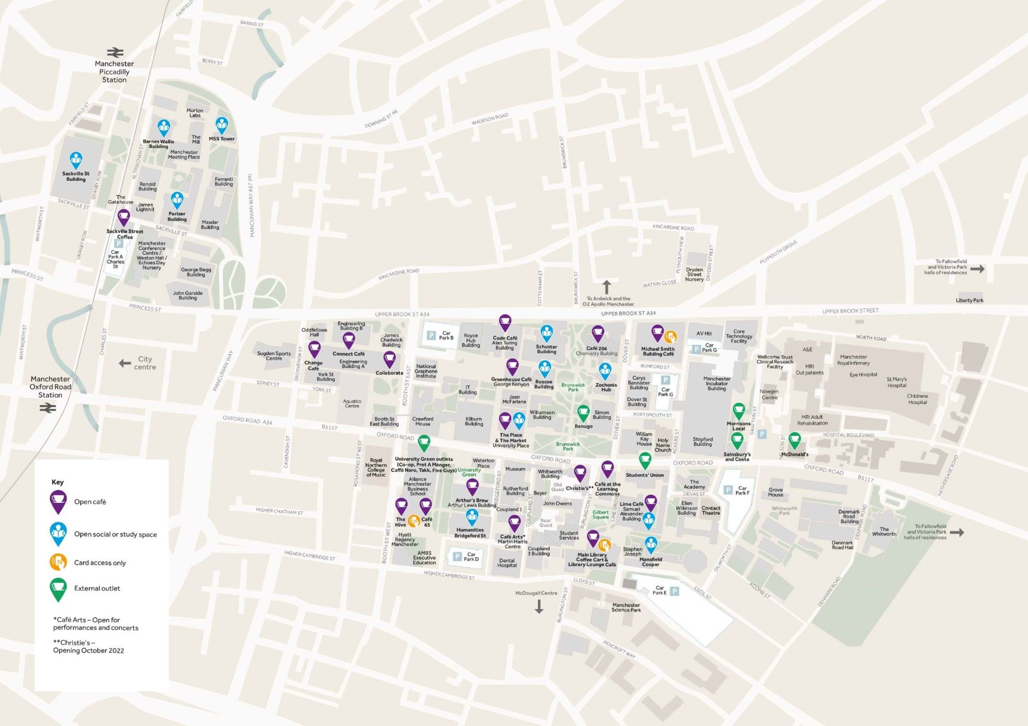This screenshot has width=1028, height=726.
Task: Click the Car Park B parking symbol
Action: pyautogui.click(x=432, y=336)
